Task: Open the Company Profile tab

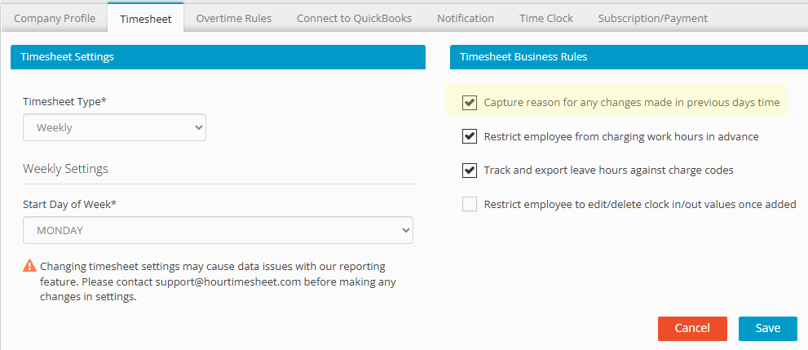Action: (x=55, y=19)
